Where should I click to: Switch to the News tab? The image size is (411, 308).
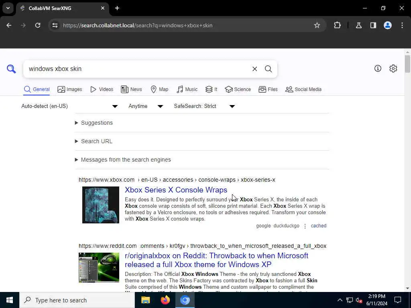click(x=131, y=89)
